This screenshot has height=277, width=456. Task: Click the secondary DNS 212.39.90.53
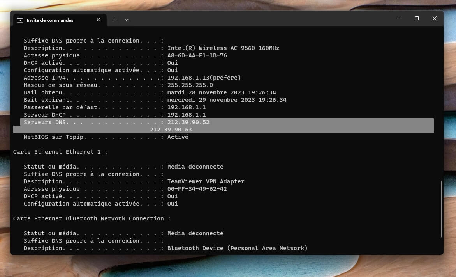tap(171, 130)
